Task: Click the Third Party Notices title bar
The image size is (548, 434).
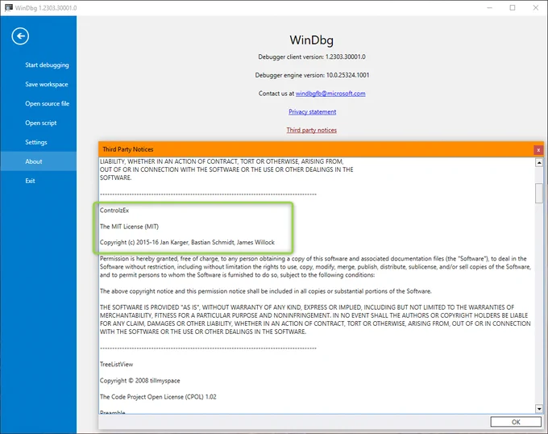Action: pos(316,149)
